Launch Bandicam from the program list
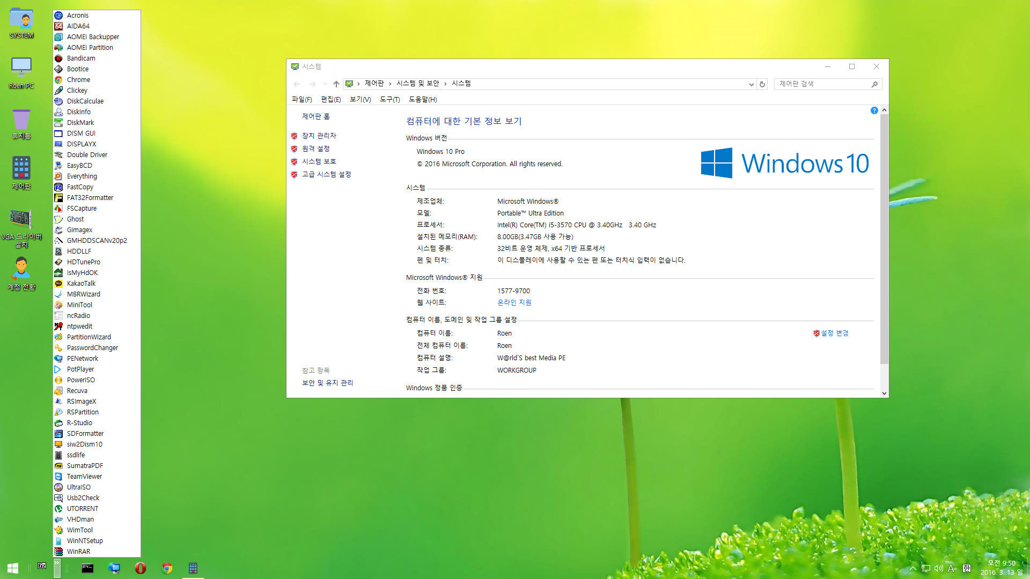The image size is (1030, 579). tap(97, 58)
